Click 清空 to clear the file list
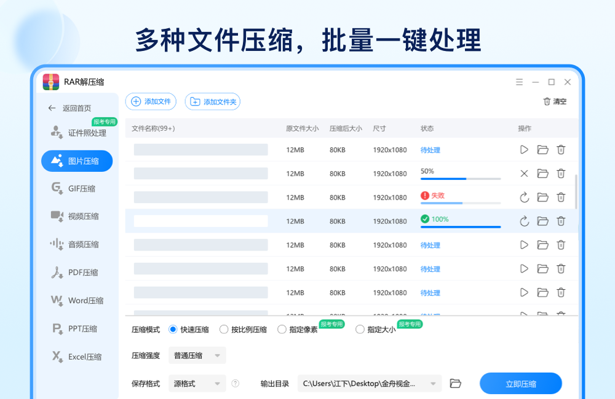615x399 pixels. [554, 101]
